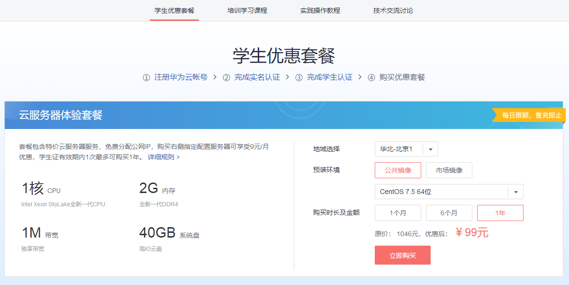The height and width of the screenshot is (285, 569).
Task: Click 2G 内存 specification text
Action: [157, 189]
